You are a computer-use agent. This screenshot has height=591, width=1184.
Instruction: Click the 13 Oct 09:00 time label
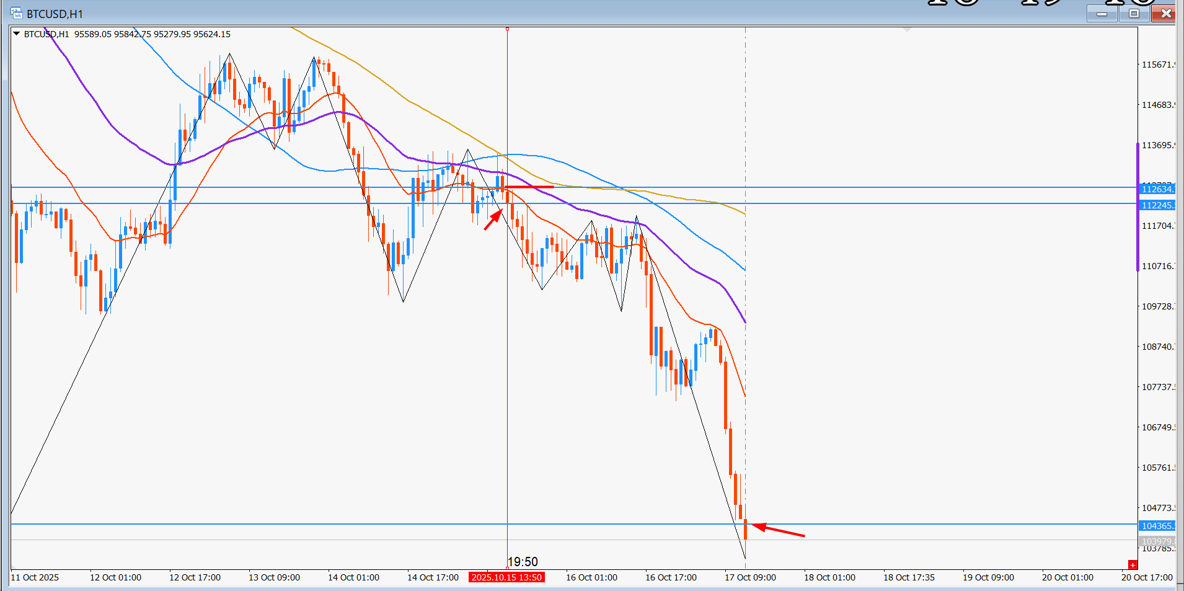[x=274, y=577]
